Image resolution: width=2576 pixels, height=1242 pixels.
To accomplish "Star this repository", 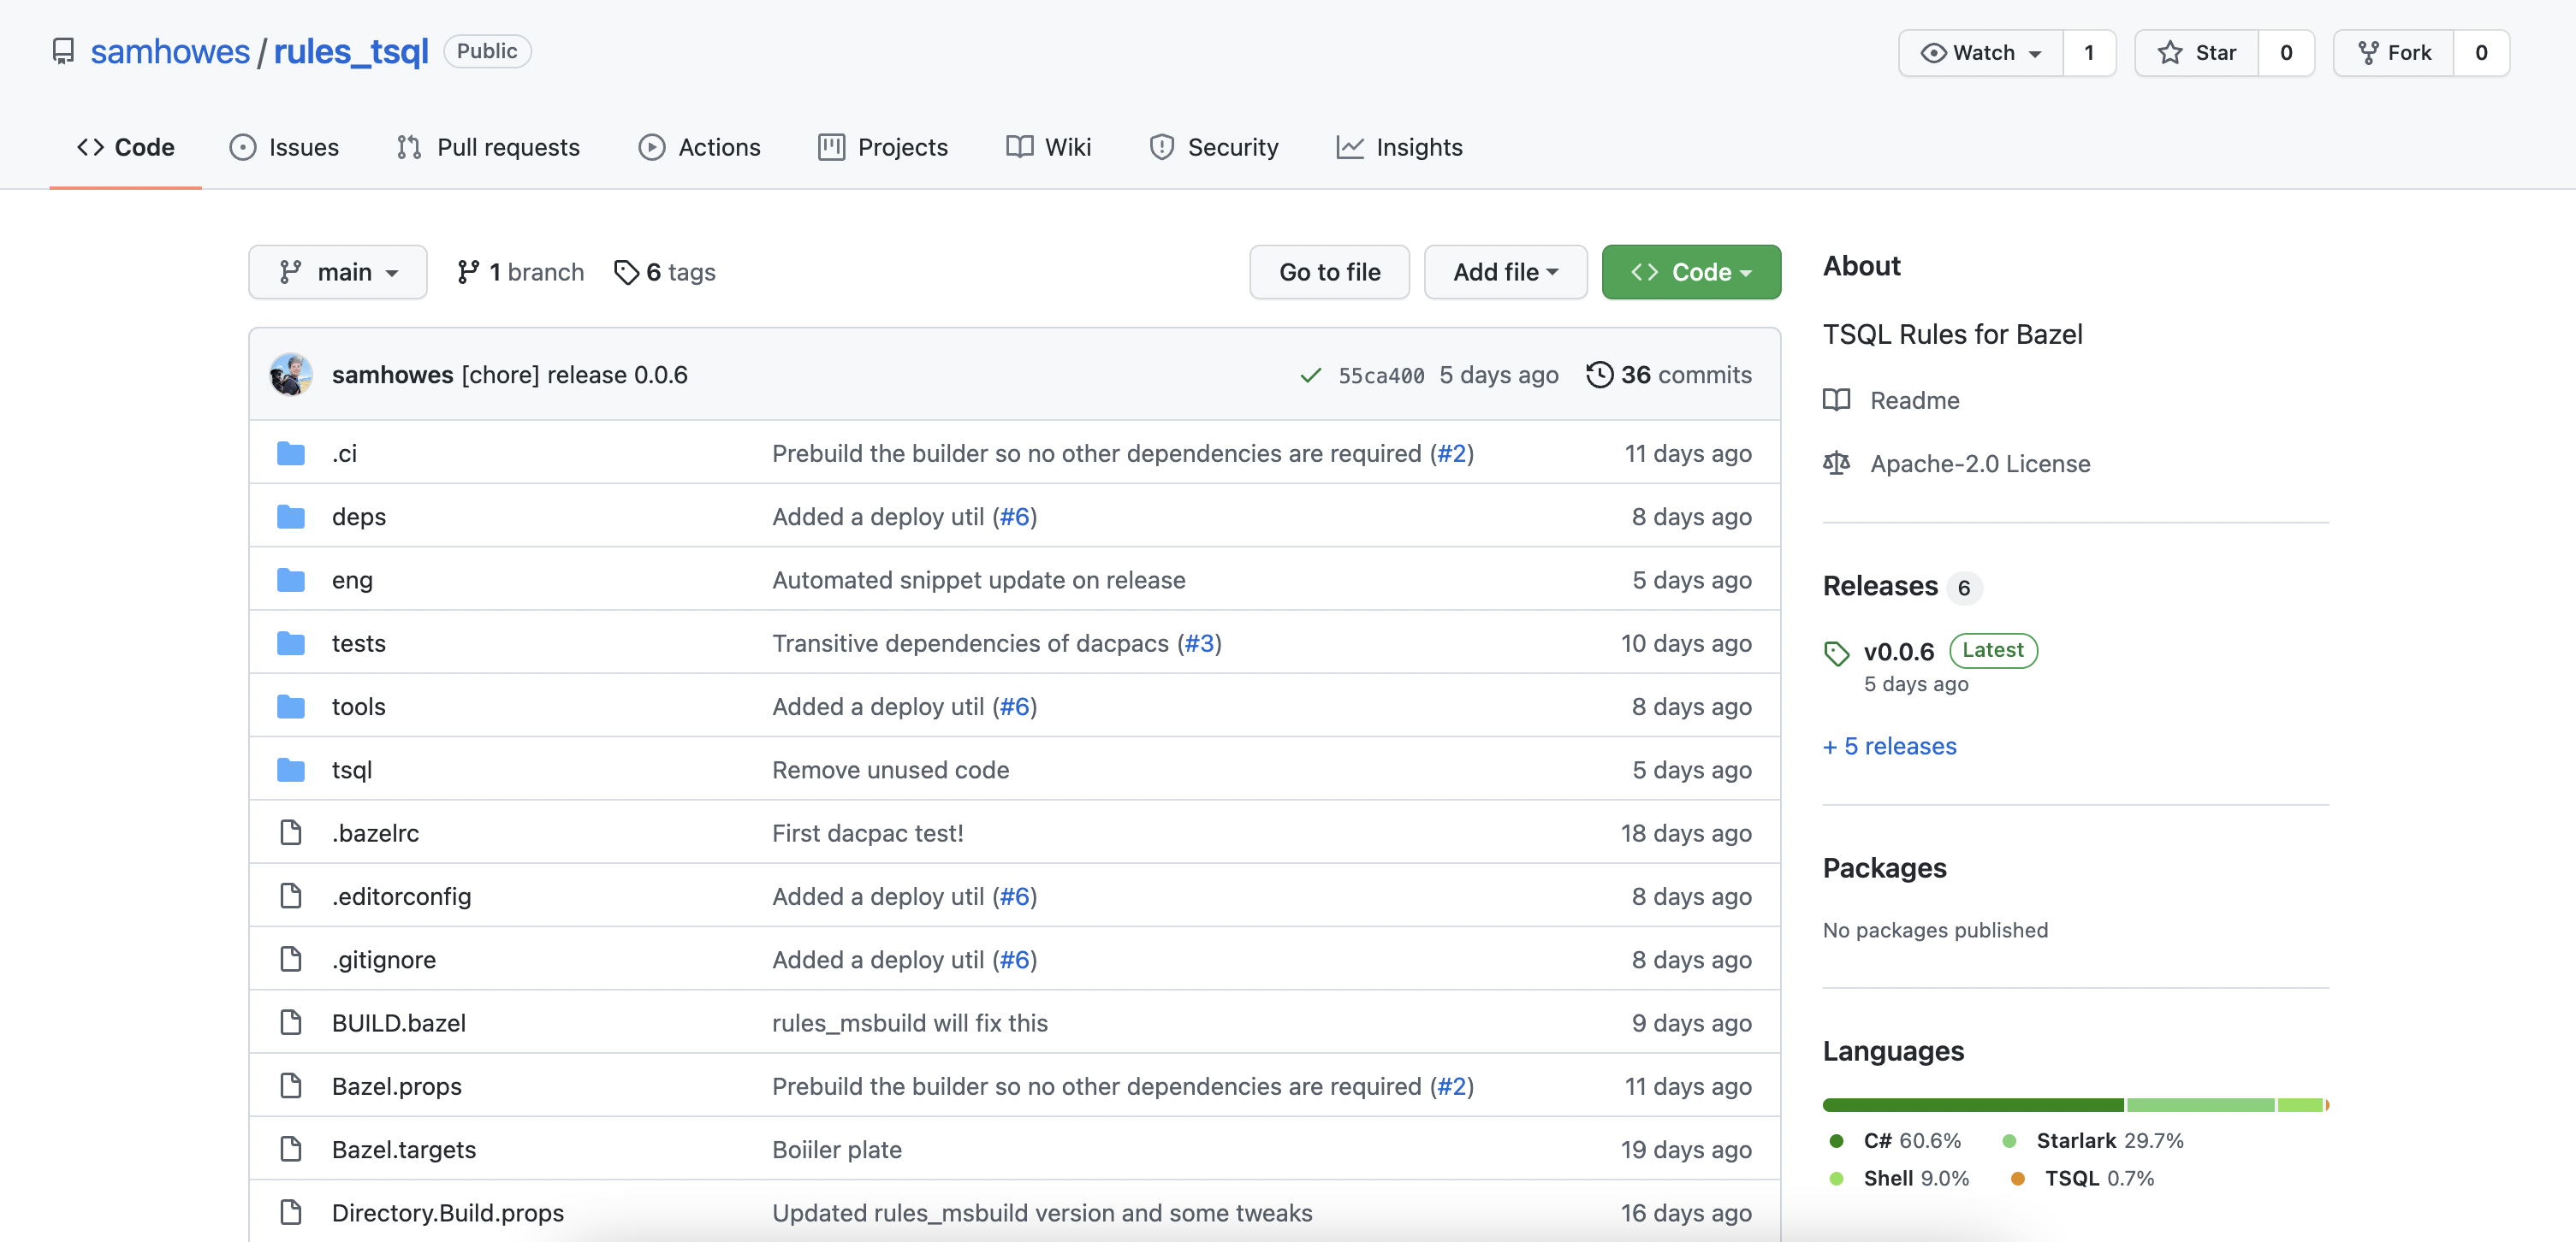I will tap(2196, 53).
